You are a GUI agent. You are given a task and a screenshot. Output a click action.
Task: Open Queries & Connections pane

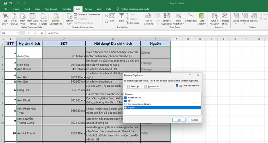tap(87, 15)
